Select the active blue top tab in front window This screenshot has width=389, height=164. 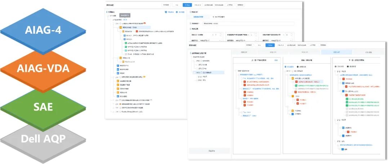point(270,45)
